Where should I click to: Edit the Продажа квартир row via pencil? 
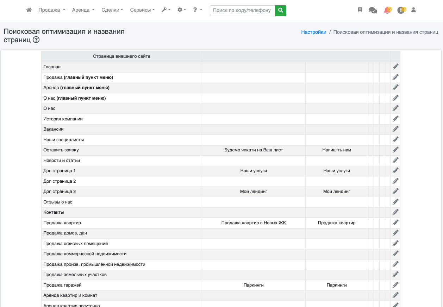(x=395, y=223)
